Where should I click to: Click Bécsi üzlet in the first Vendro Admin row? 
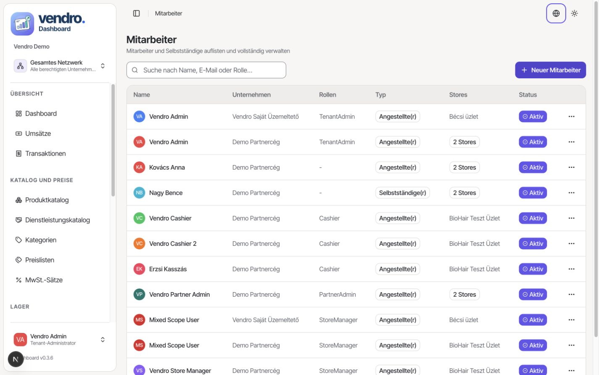pyautogui.click(x=464, y=117)
